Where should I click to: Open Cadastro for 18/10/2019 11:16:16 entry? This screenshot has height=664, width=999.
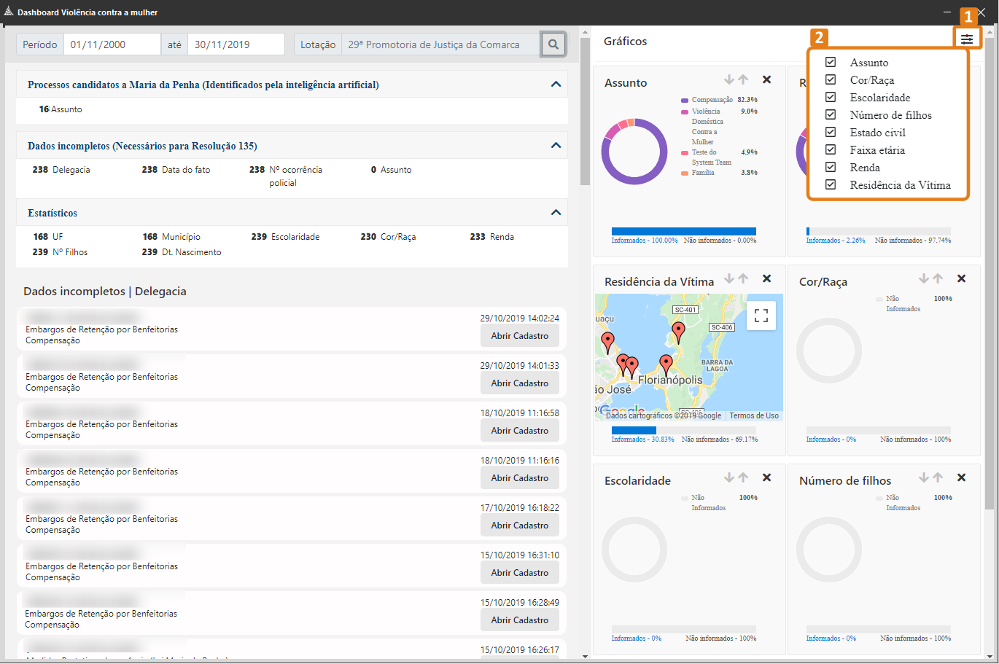pyautogui.click(x=520, y=478)
